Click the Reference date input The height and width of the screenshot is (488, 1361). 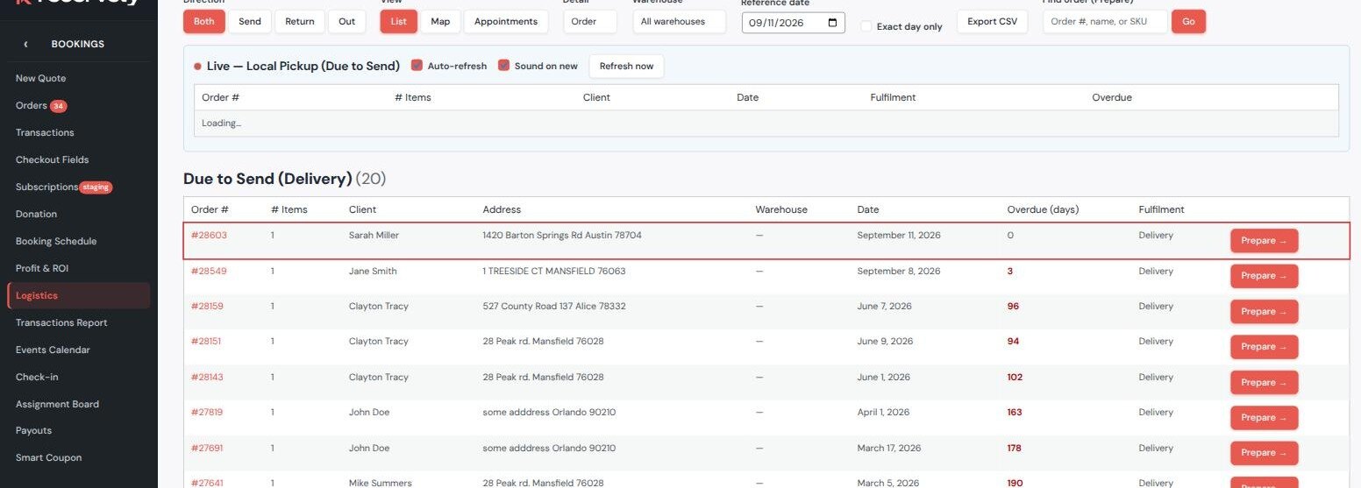click(x=794, y=23)
